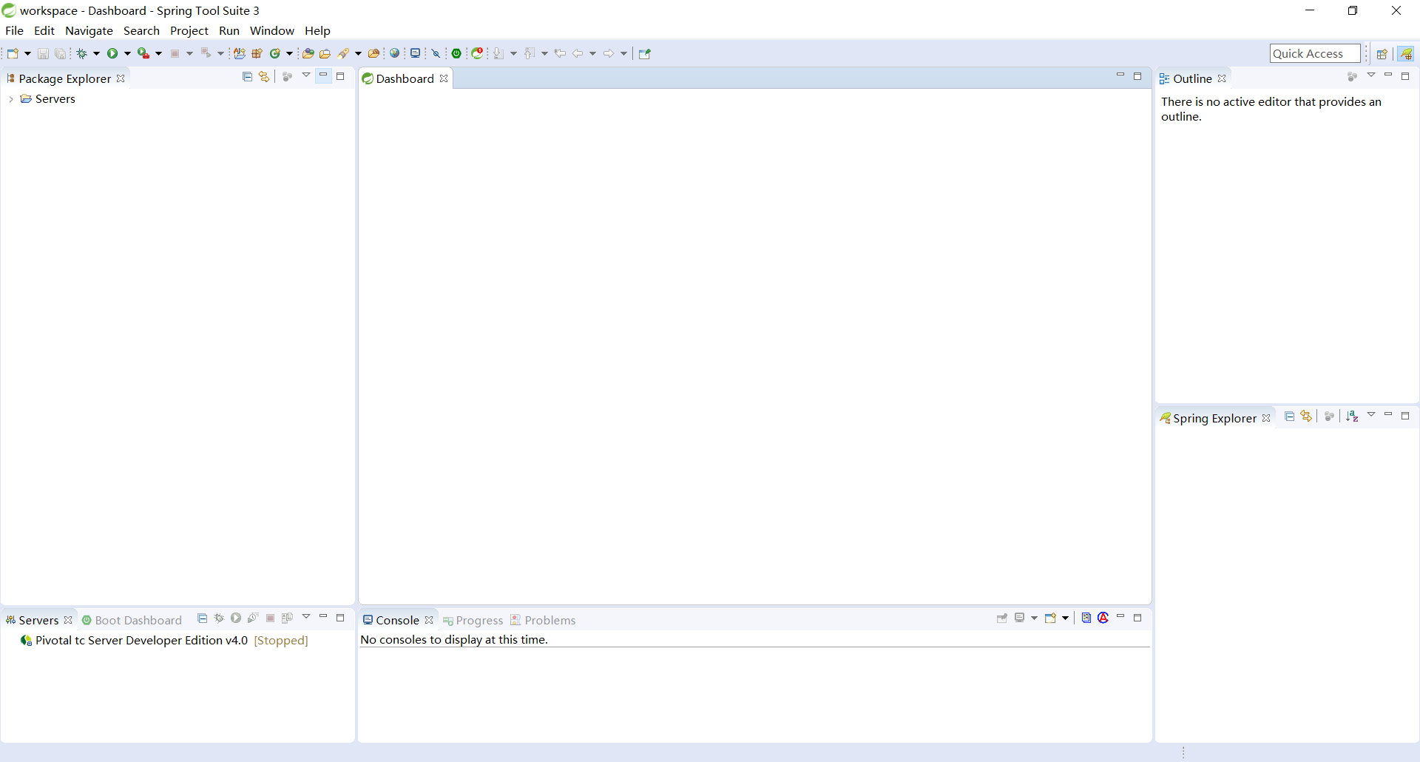Open the web browser globe icon

[x=395, y=53]
